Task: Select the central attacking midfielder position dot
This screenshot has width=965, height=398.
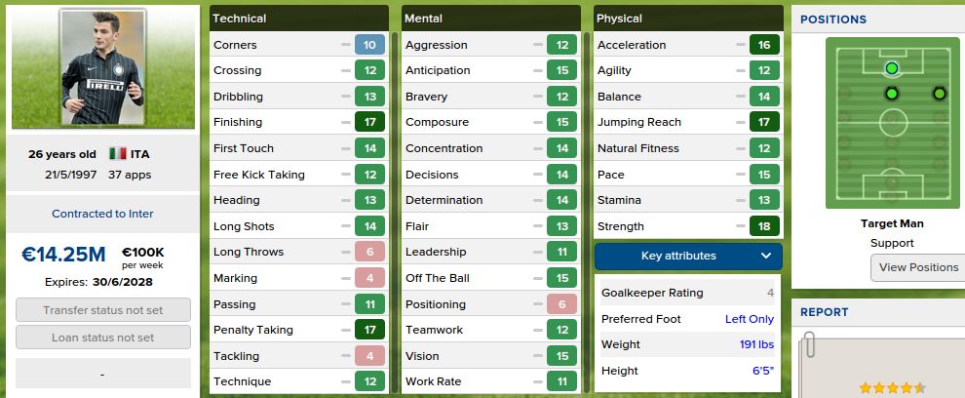Action: [891, 94]
